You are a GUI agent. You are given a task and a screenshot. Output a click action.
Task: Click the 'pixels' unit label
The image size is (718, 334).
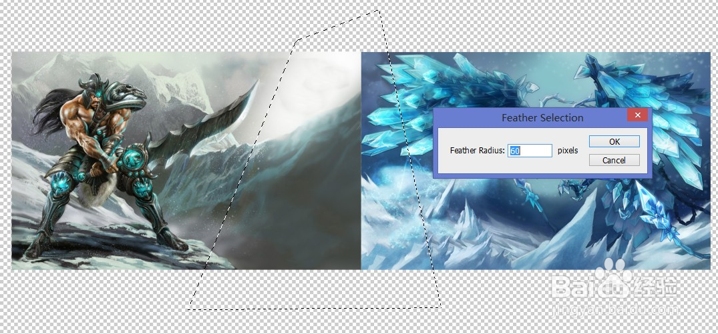point(568,150)
